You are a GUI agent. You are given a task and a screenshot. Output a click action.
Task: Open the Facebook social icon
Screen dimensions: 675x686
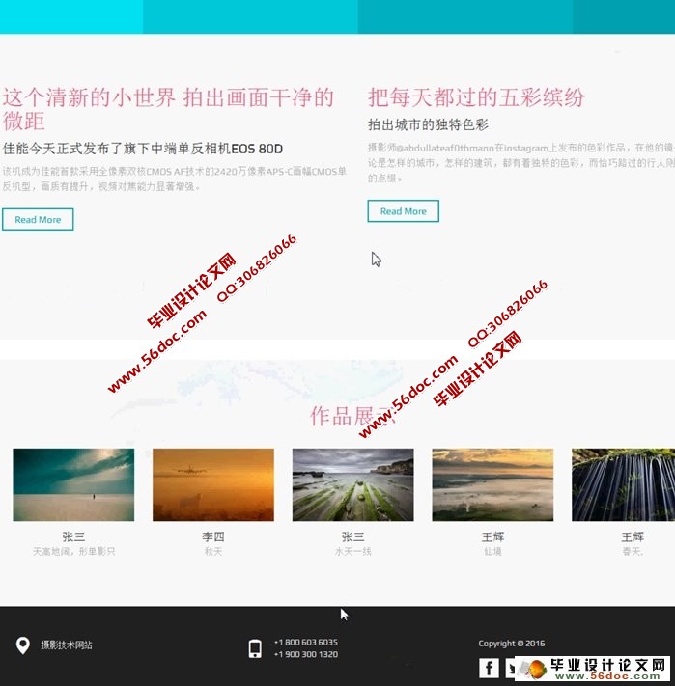(x=490, y=668)
